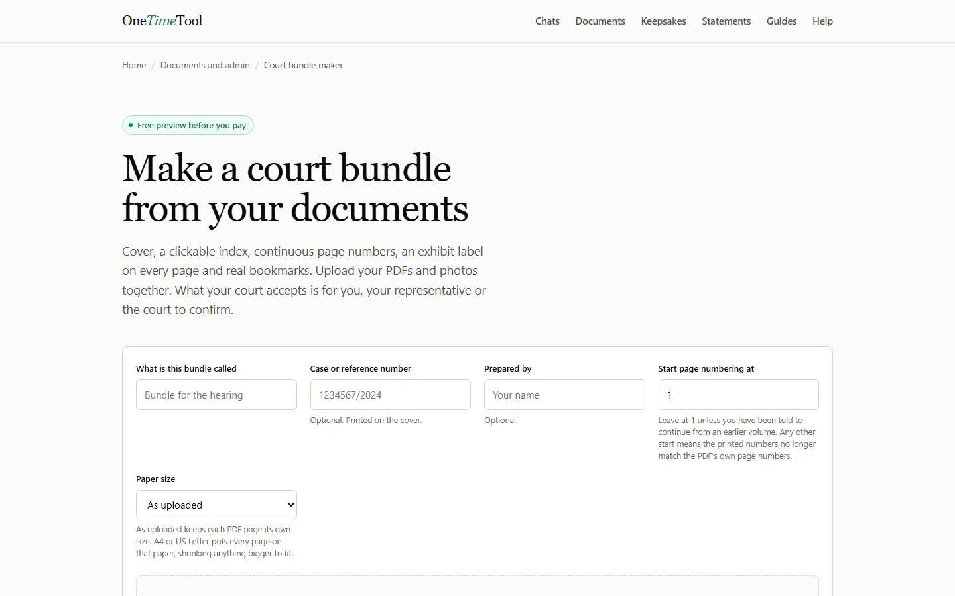955x596 pixels.
Task: Click the As uploaded paper size explanation text
Action: pyautogui.click(x=215, y=541)
